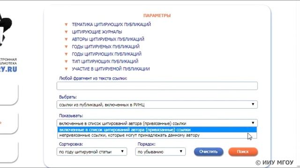The width and height of the screenshot is (300, 168).
Task: Open Годы цитируемых публикаций section label
Action: click(x=106, y=47)
